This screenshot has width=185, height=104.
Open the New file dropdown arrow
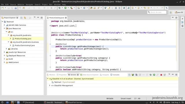(x=5, y=8)
